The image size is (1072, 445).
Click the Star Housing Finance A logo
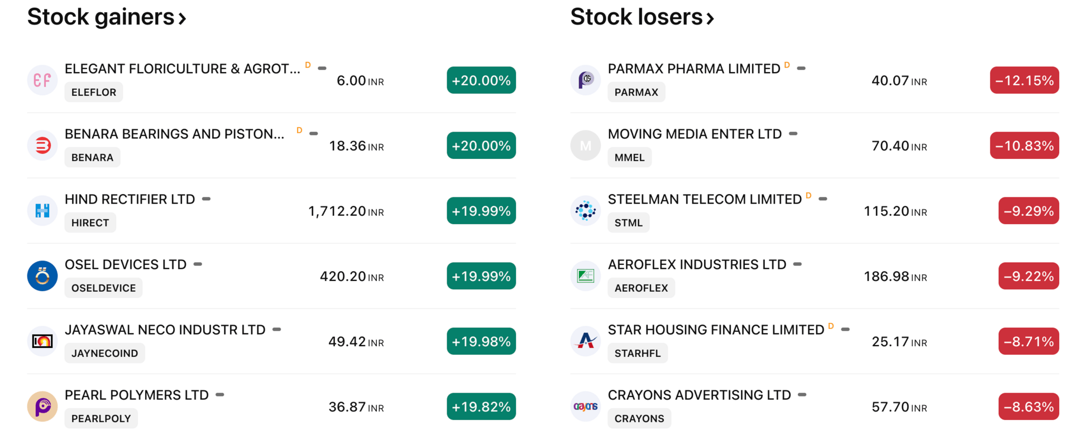(x=585, y=341)
